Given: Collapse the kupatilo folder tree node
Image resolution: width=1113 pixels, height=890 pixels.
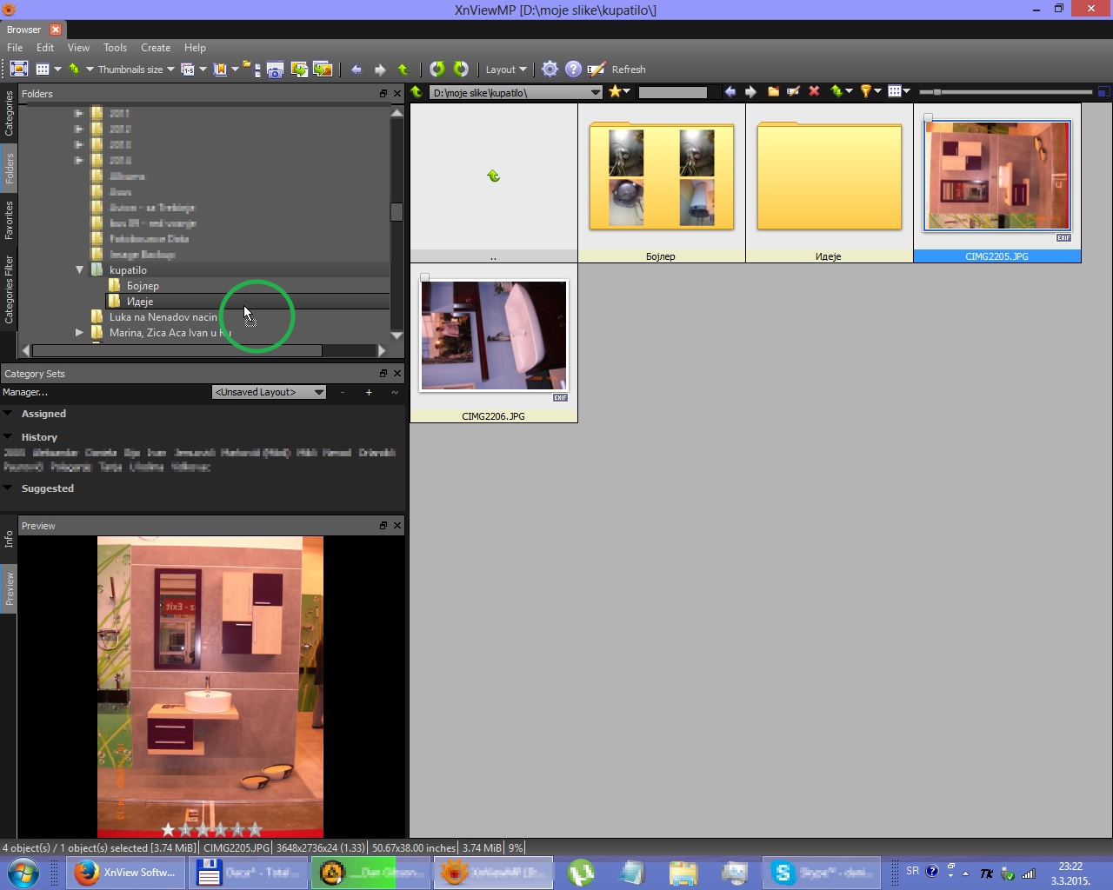Looking at the screenshot, I should click(80, 270).
